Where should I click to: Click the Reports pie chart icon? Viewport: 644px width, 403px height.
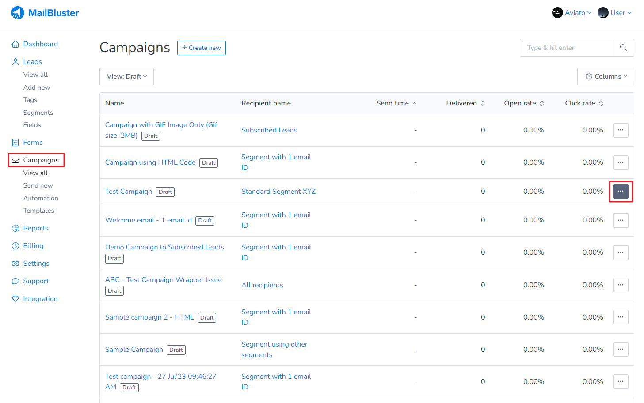tap(15, 228)
